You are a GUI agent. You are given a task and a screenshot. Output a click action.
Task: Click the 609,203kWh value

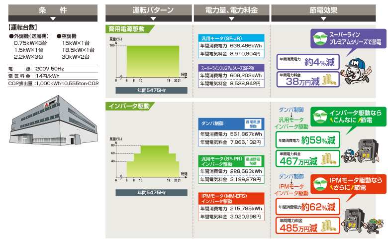tap(246, 75)
